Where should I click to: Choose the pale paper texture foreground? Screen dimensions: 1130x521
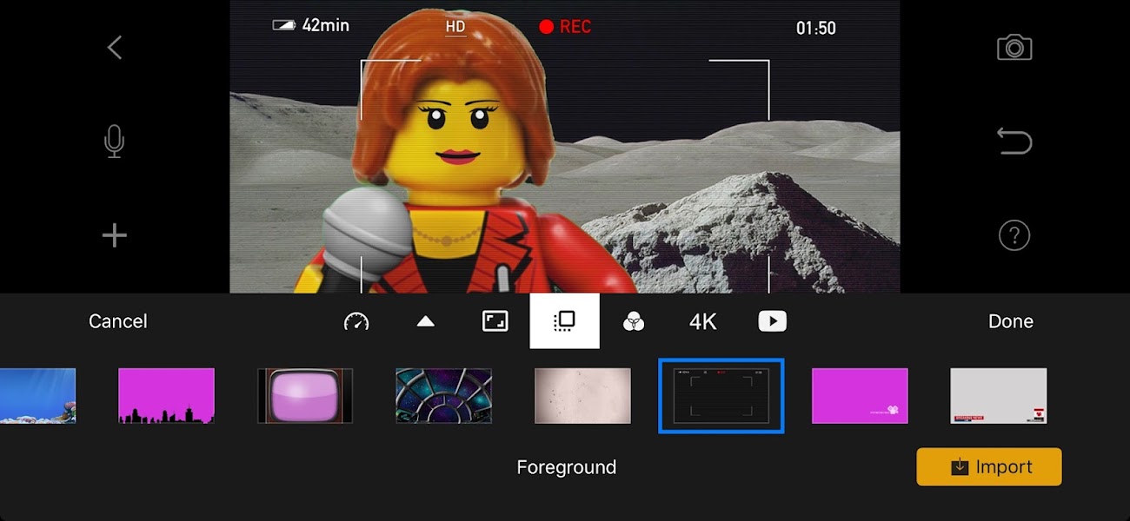582,396
